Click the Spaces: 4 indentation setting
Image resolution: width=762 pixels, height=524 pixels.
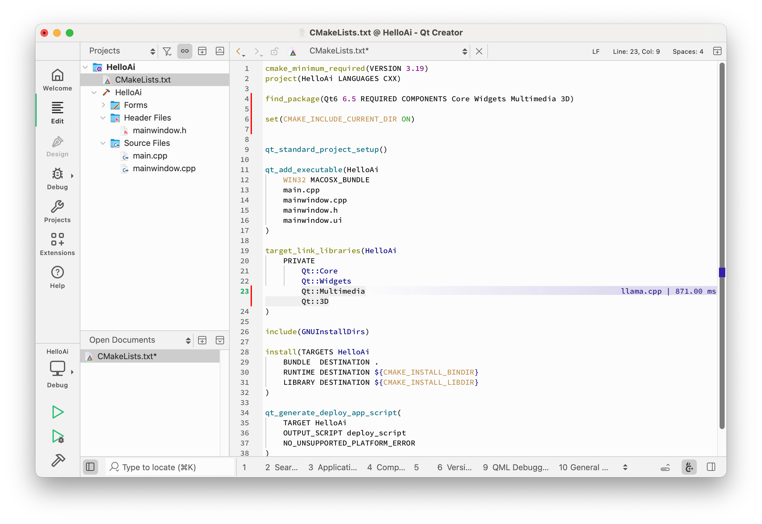[688, 52]
